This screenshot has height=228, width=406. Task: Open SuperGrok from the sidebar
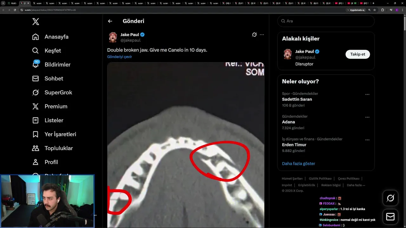(x=58, y=92)
